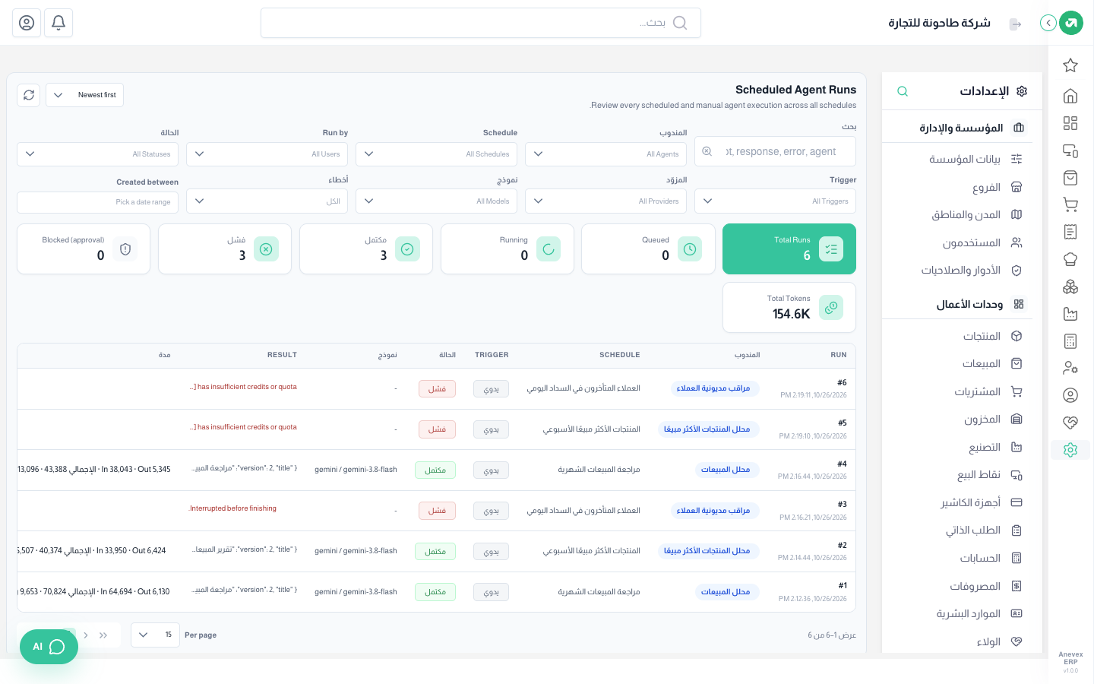
Task: Go to last page double-chevron
Action: point(103,635)
